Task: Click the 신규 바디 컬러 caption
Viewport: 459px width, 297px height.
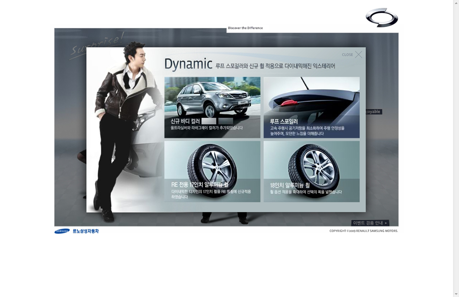Action: (x=185, y=121)
